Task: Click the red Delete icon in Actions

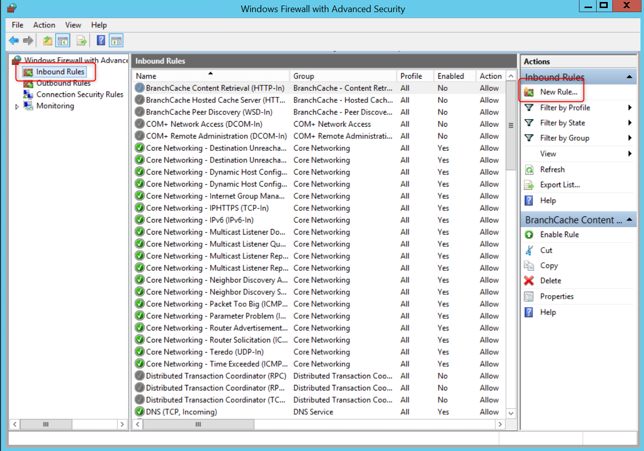Action: (x=529, y=280)
